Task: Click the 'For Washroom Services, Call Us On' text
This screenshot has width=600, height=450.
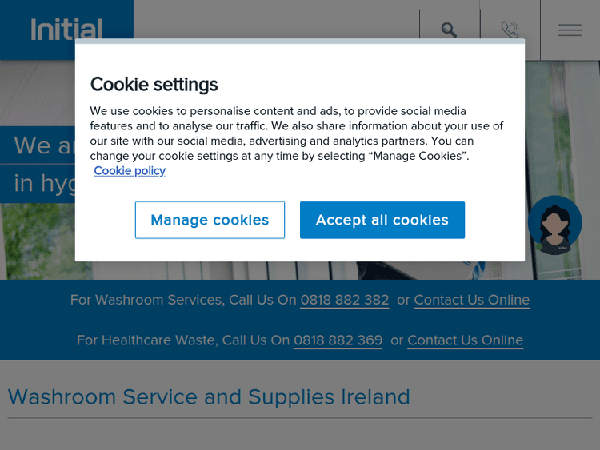Action: (x=183, y=300)
